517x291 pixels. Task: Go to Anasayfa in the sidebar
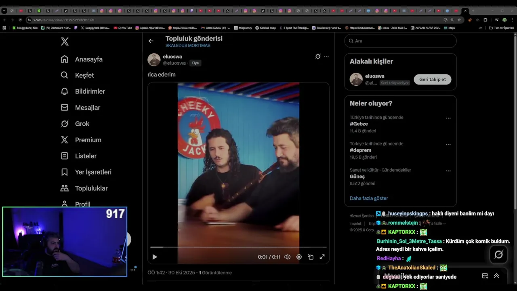(x=82, y=59)
